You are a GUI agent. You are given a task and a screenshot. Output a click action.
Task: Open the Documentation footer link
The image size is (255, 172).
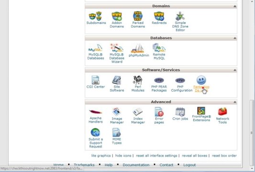pyautogui.click(x=136, y=165)
